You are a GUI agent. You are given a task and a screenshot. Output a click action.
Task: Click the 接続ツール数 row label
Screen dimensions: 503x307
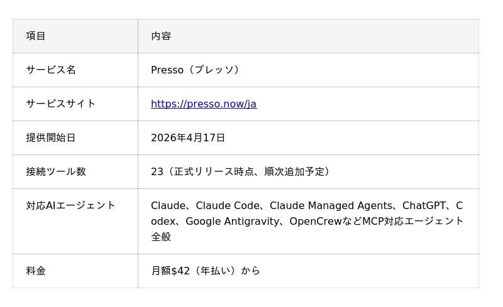(x=56, y=172)
